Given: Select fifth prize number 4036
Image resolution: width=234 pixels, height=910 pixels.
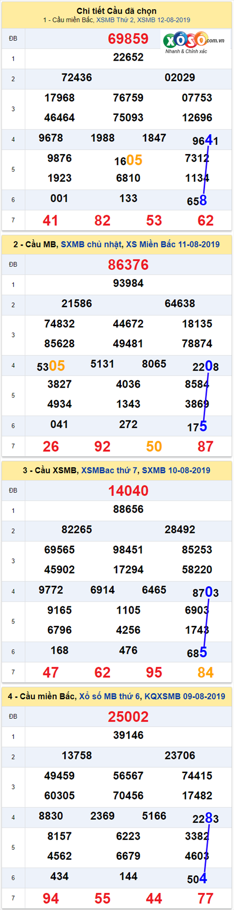Looking at the screenshot, I should [128, 384].
